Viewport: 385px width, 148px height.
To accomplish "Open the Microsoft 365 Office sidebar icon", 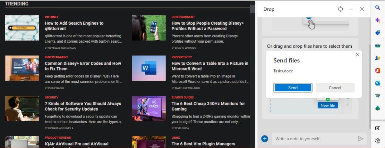I will tap(378, 70).
